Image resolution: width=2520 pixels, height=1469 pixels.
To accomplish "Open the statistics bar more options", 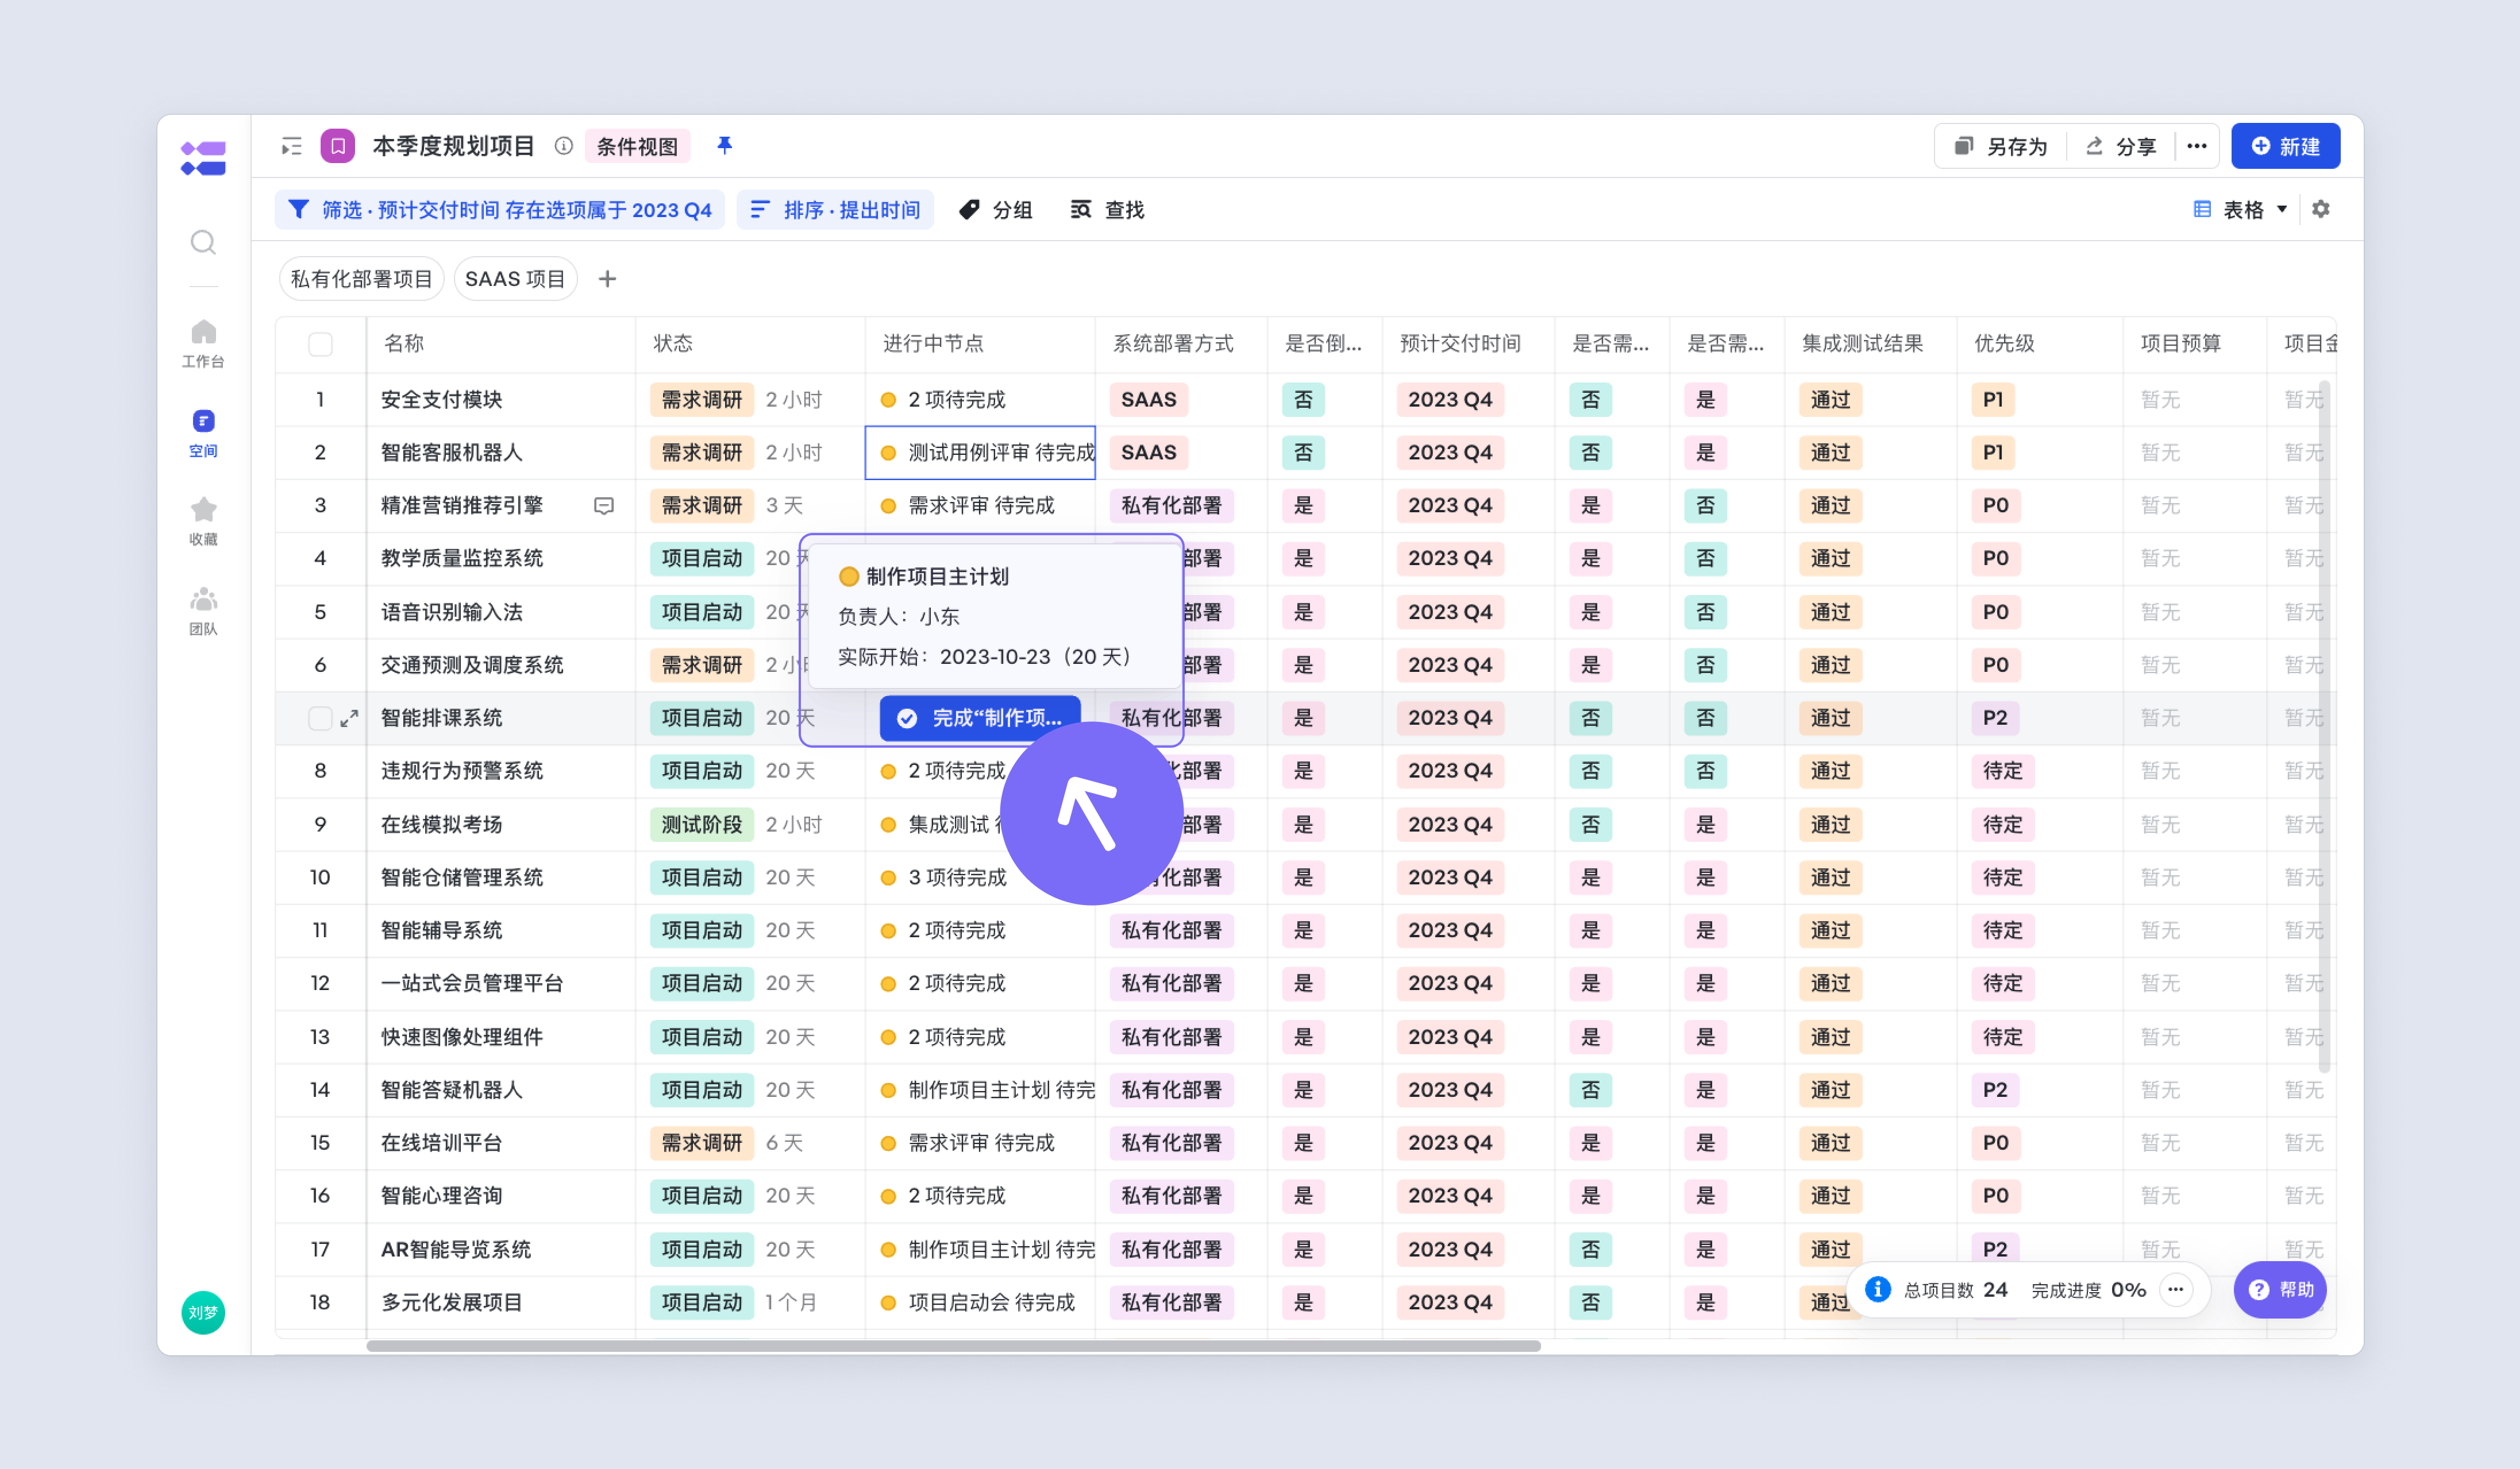I will pyautogui.click(x=2176, y=1289).
